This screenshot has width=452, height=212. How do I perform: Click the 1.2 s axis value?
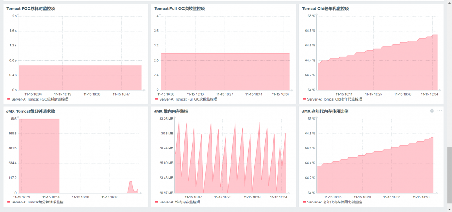[x=13, y=46]
